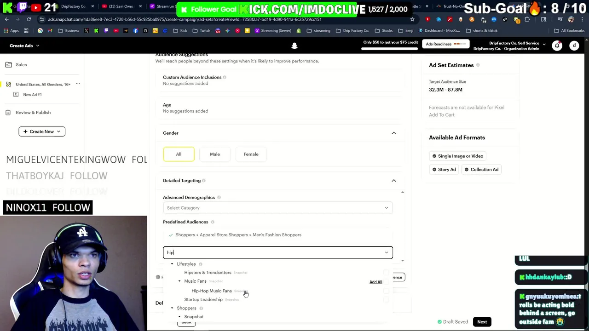Image resolution: width=589 pixels, height=331 pixels.
Task: Click the Back button at page bottom
Action: click(186, 322)
